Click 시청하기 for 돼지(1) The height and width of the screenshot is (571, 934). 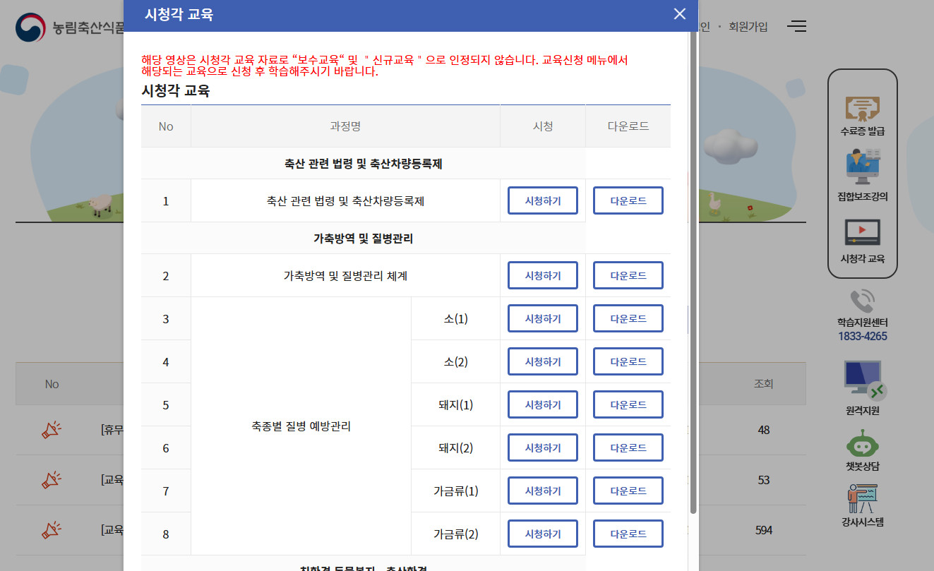tap(542, 404)
